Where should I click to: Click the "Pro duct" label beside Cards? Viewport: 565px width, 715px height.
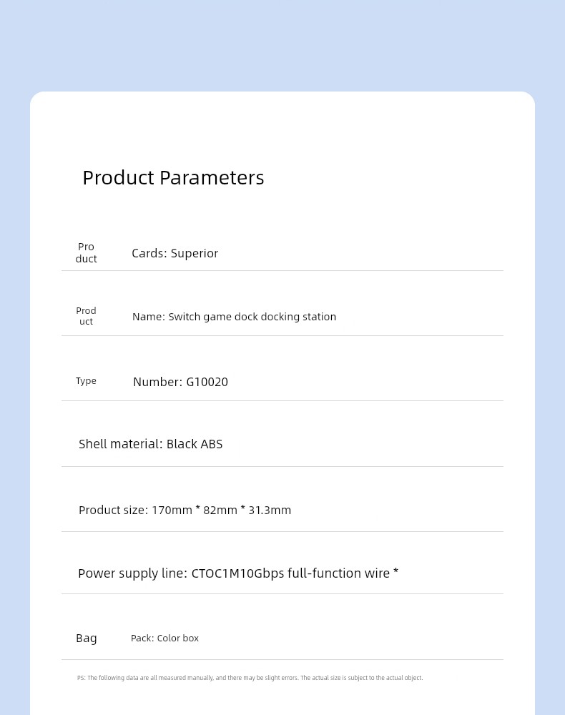pyautogui.click(x=86, y=252)
